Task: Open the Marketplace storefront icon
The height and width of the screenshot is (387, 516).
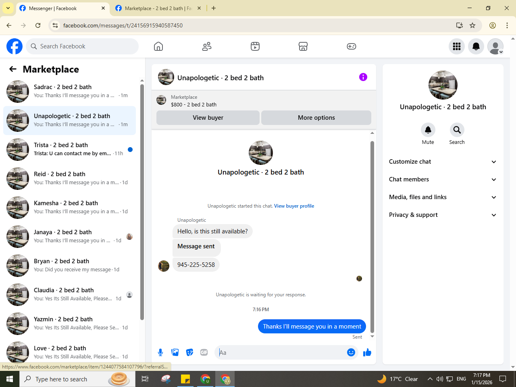Action: (x=303, y=46)
